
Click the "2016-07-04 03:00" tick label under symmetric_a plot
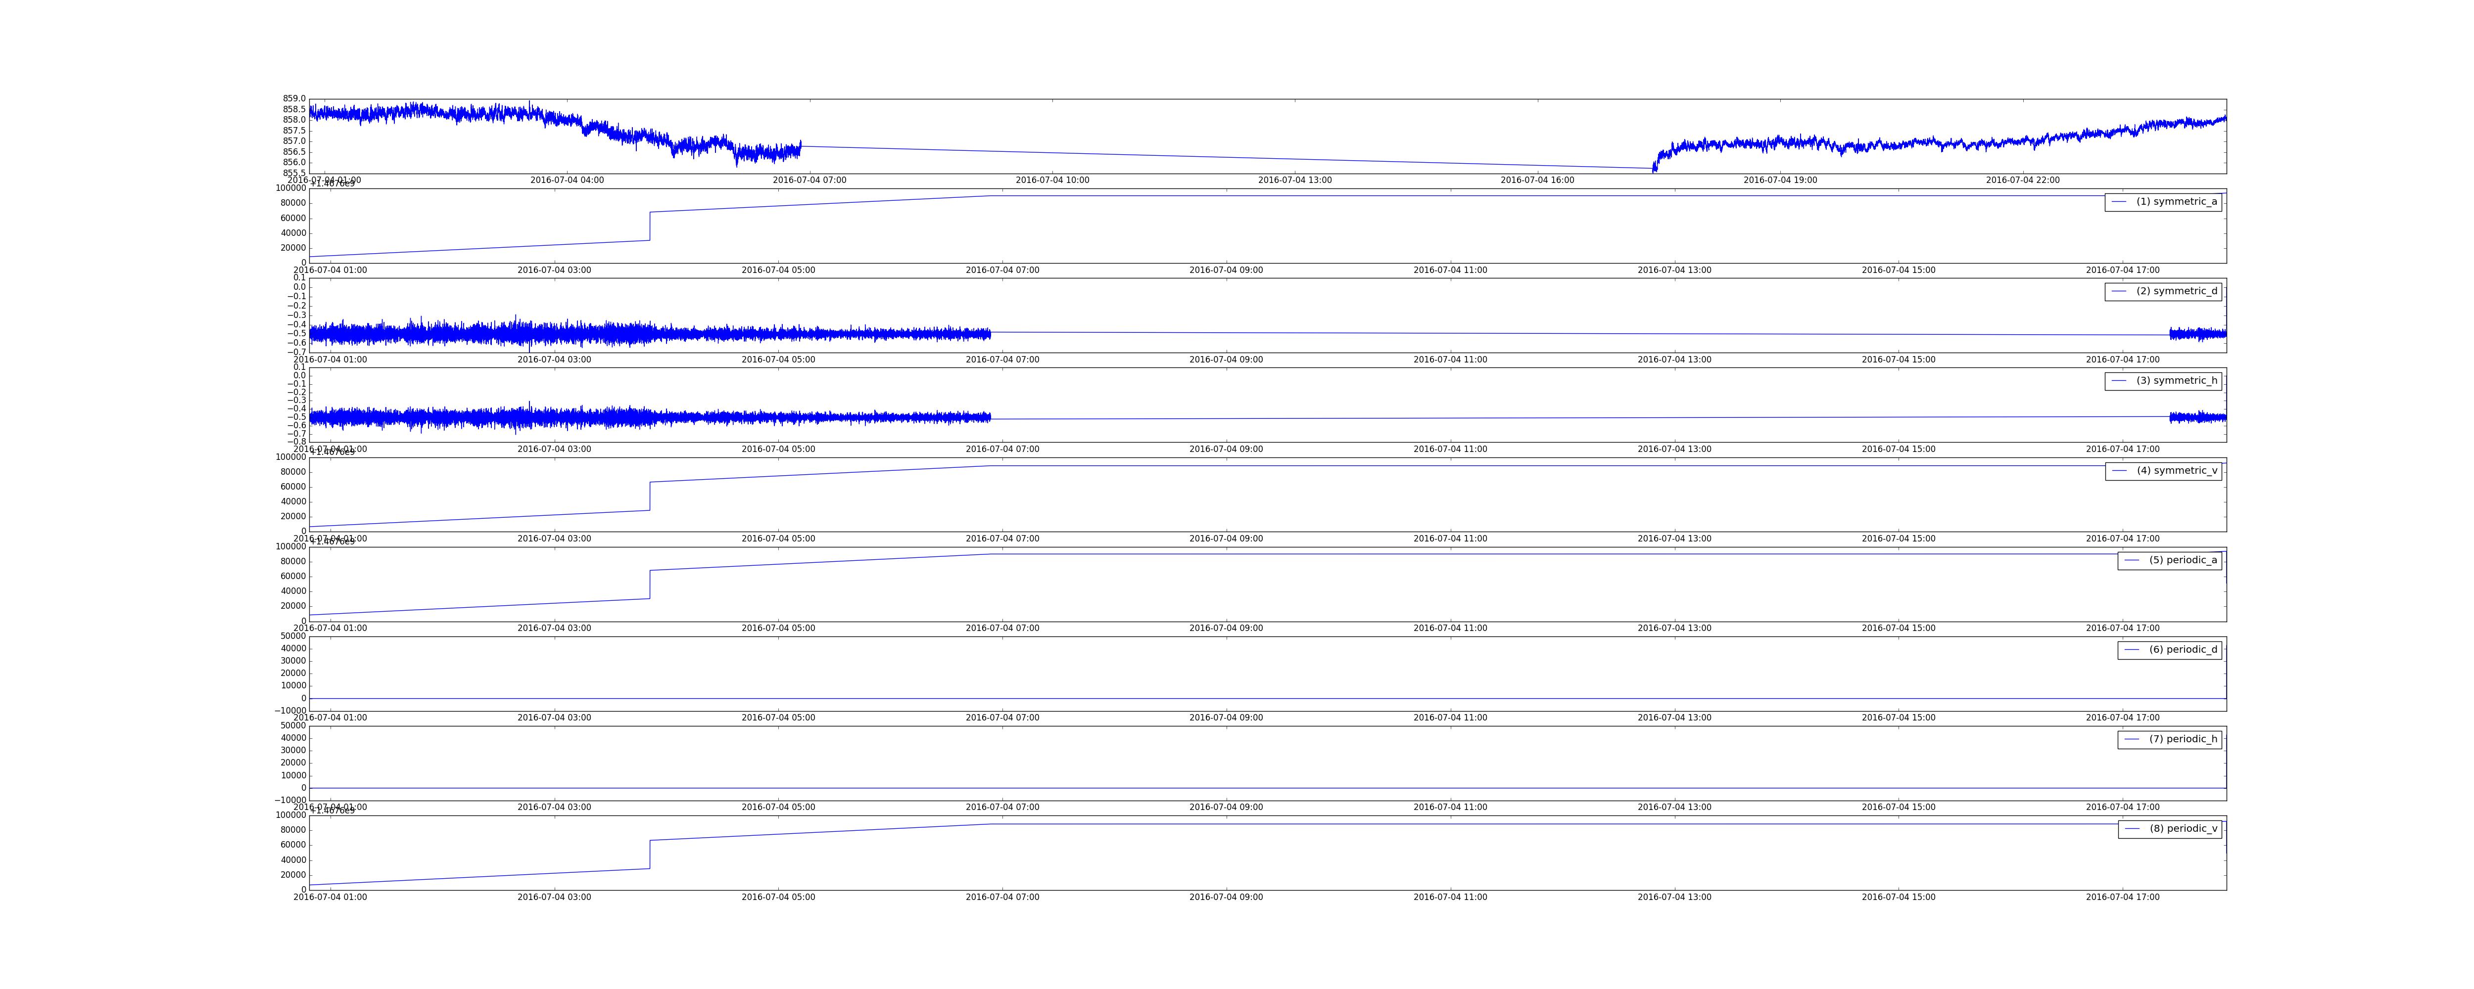554,271
